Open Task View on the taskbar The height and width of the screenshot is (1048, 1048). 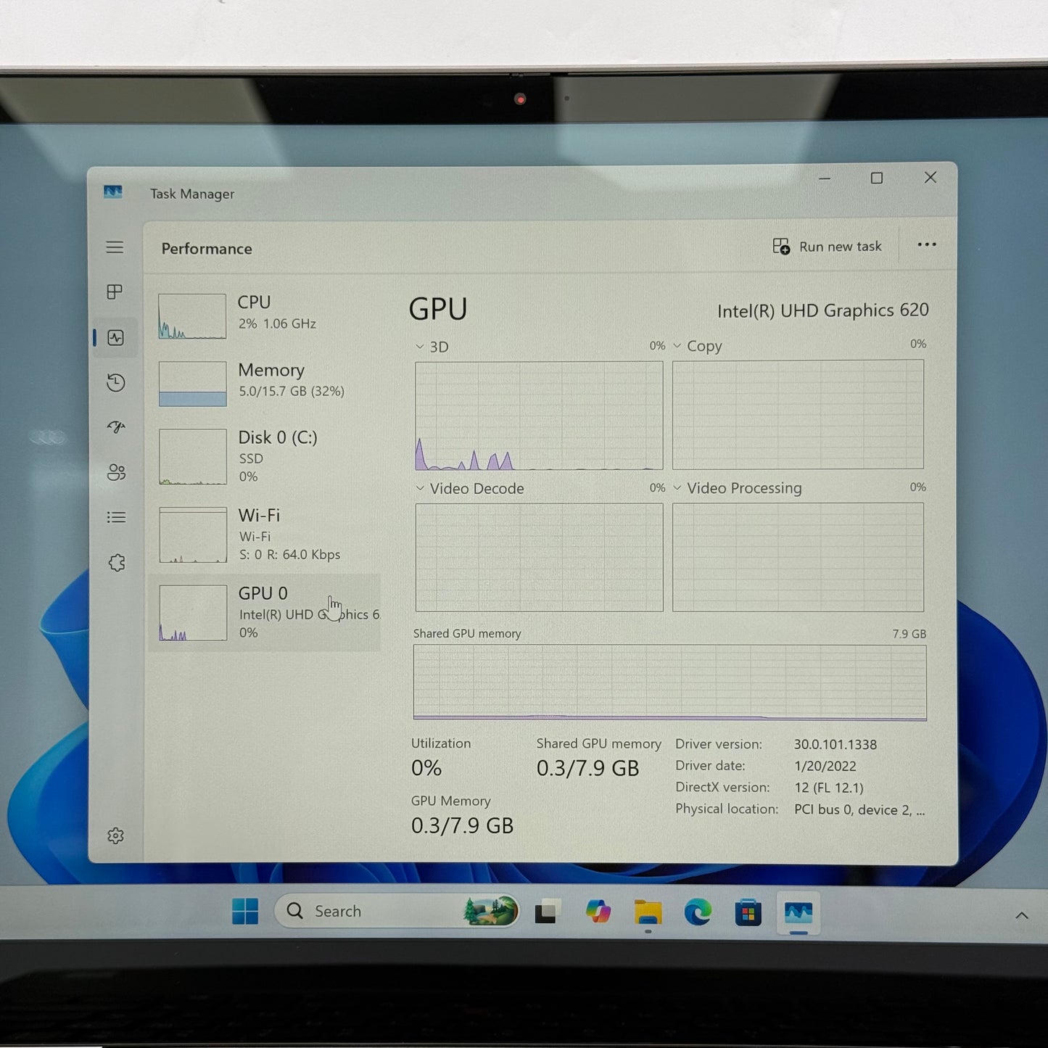[548, 912]
